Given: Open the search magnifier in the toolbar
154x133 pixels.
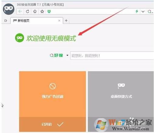Looking at the screenshot, I should click(150, 12).
